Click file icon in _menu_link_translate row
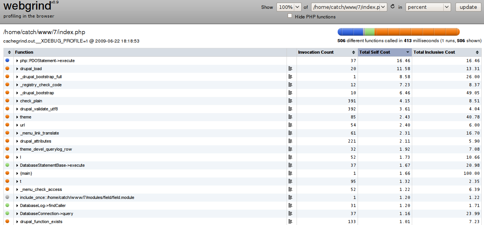484x225 pixels. pos(290,133)
